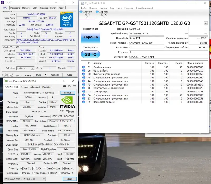The height and width of the screenshot is (184, 211).
Task: Click the Tools button in CPU-Z
Action: pyautogui.click(x=38, y=75)
